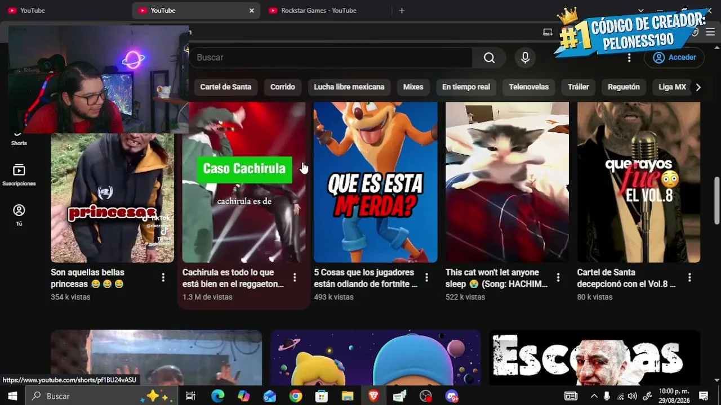Launch Microsoft Edge from the taskbar
Screen dimensions: 721x405
tap(217, 396)
